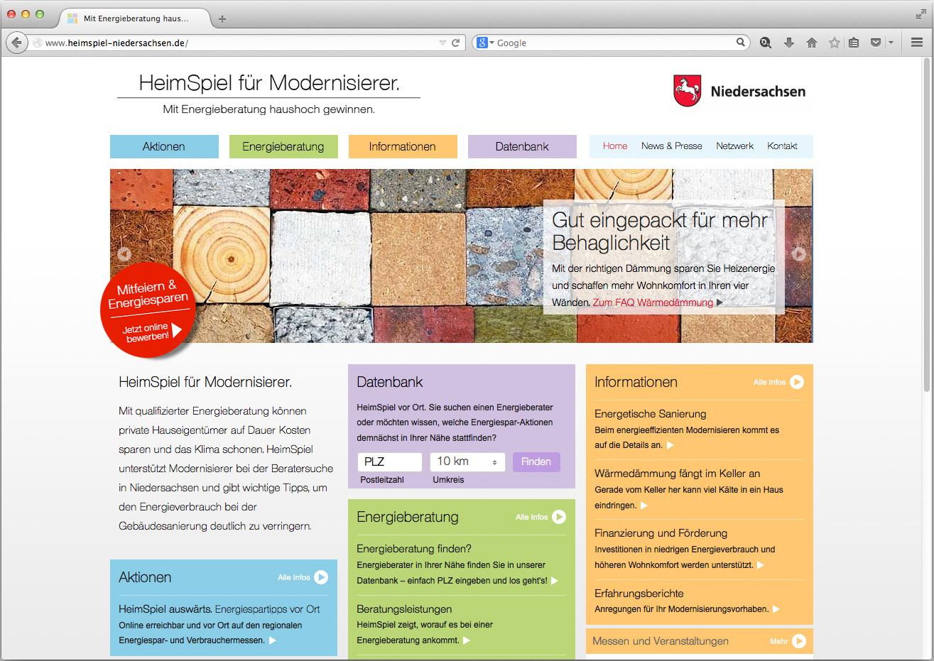Click the red Mitfeiern & Energiesparen badge

click(148, 311)
